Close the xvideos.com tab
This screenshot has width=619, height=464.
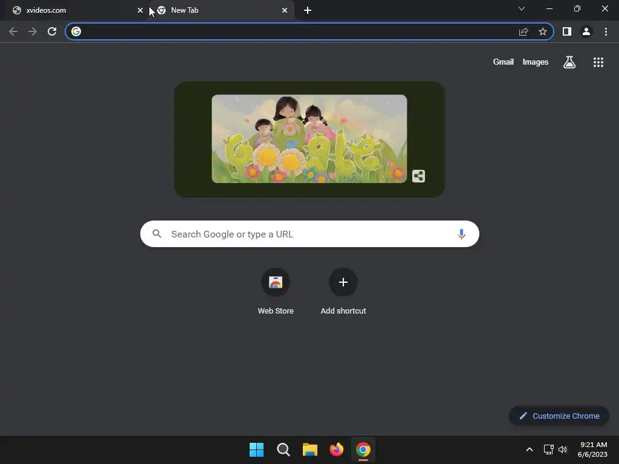[140, 10]
